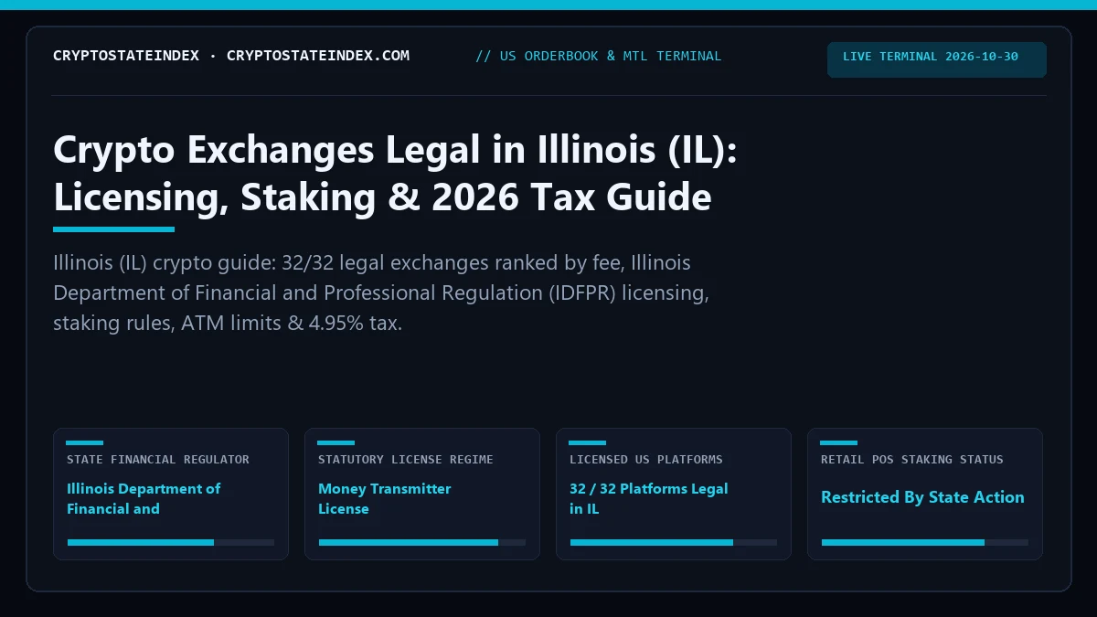The width and height of the screenshot is (1097, 617).
Task: Click the STATE FINANCIAL REGULATOR label
Action: pyautogui.click(x=158, y=460)
